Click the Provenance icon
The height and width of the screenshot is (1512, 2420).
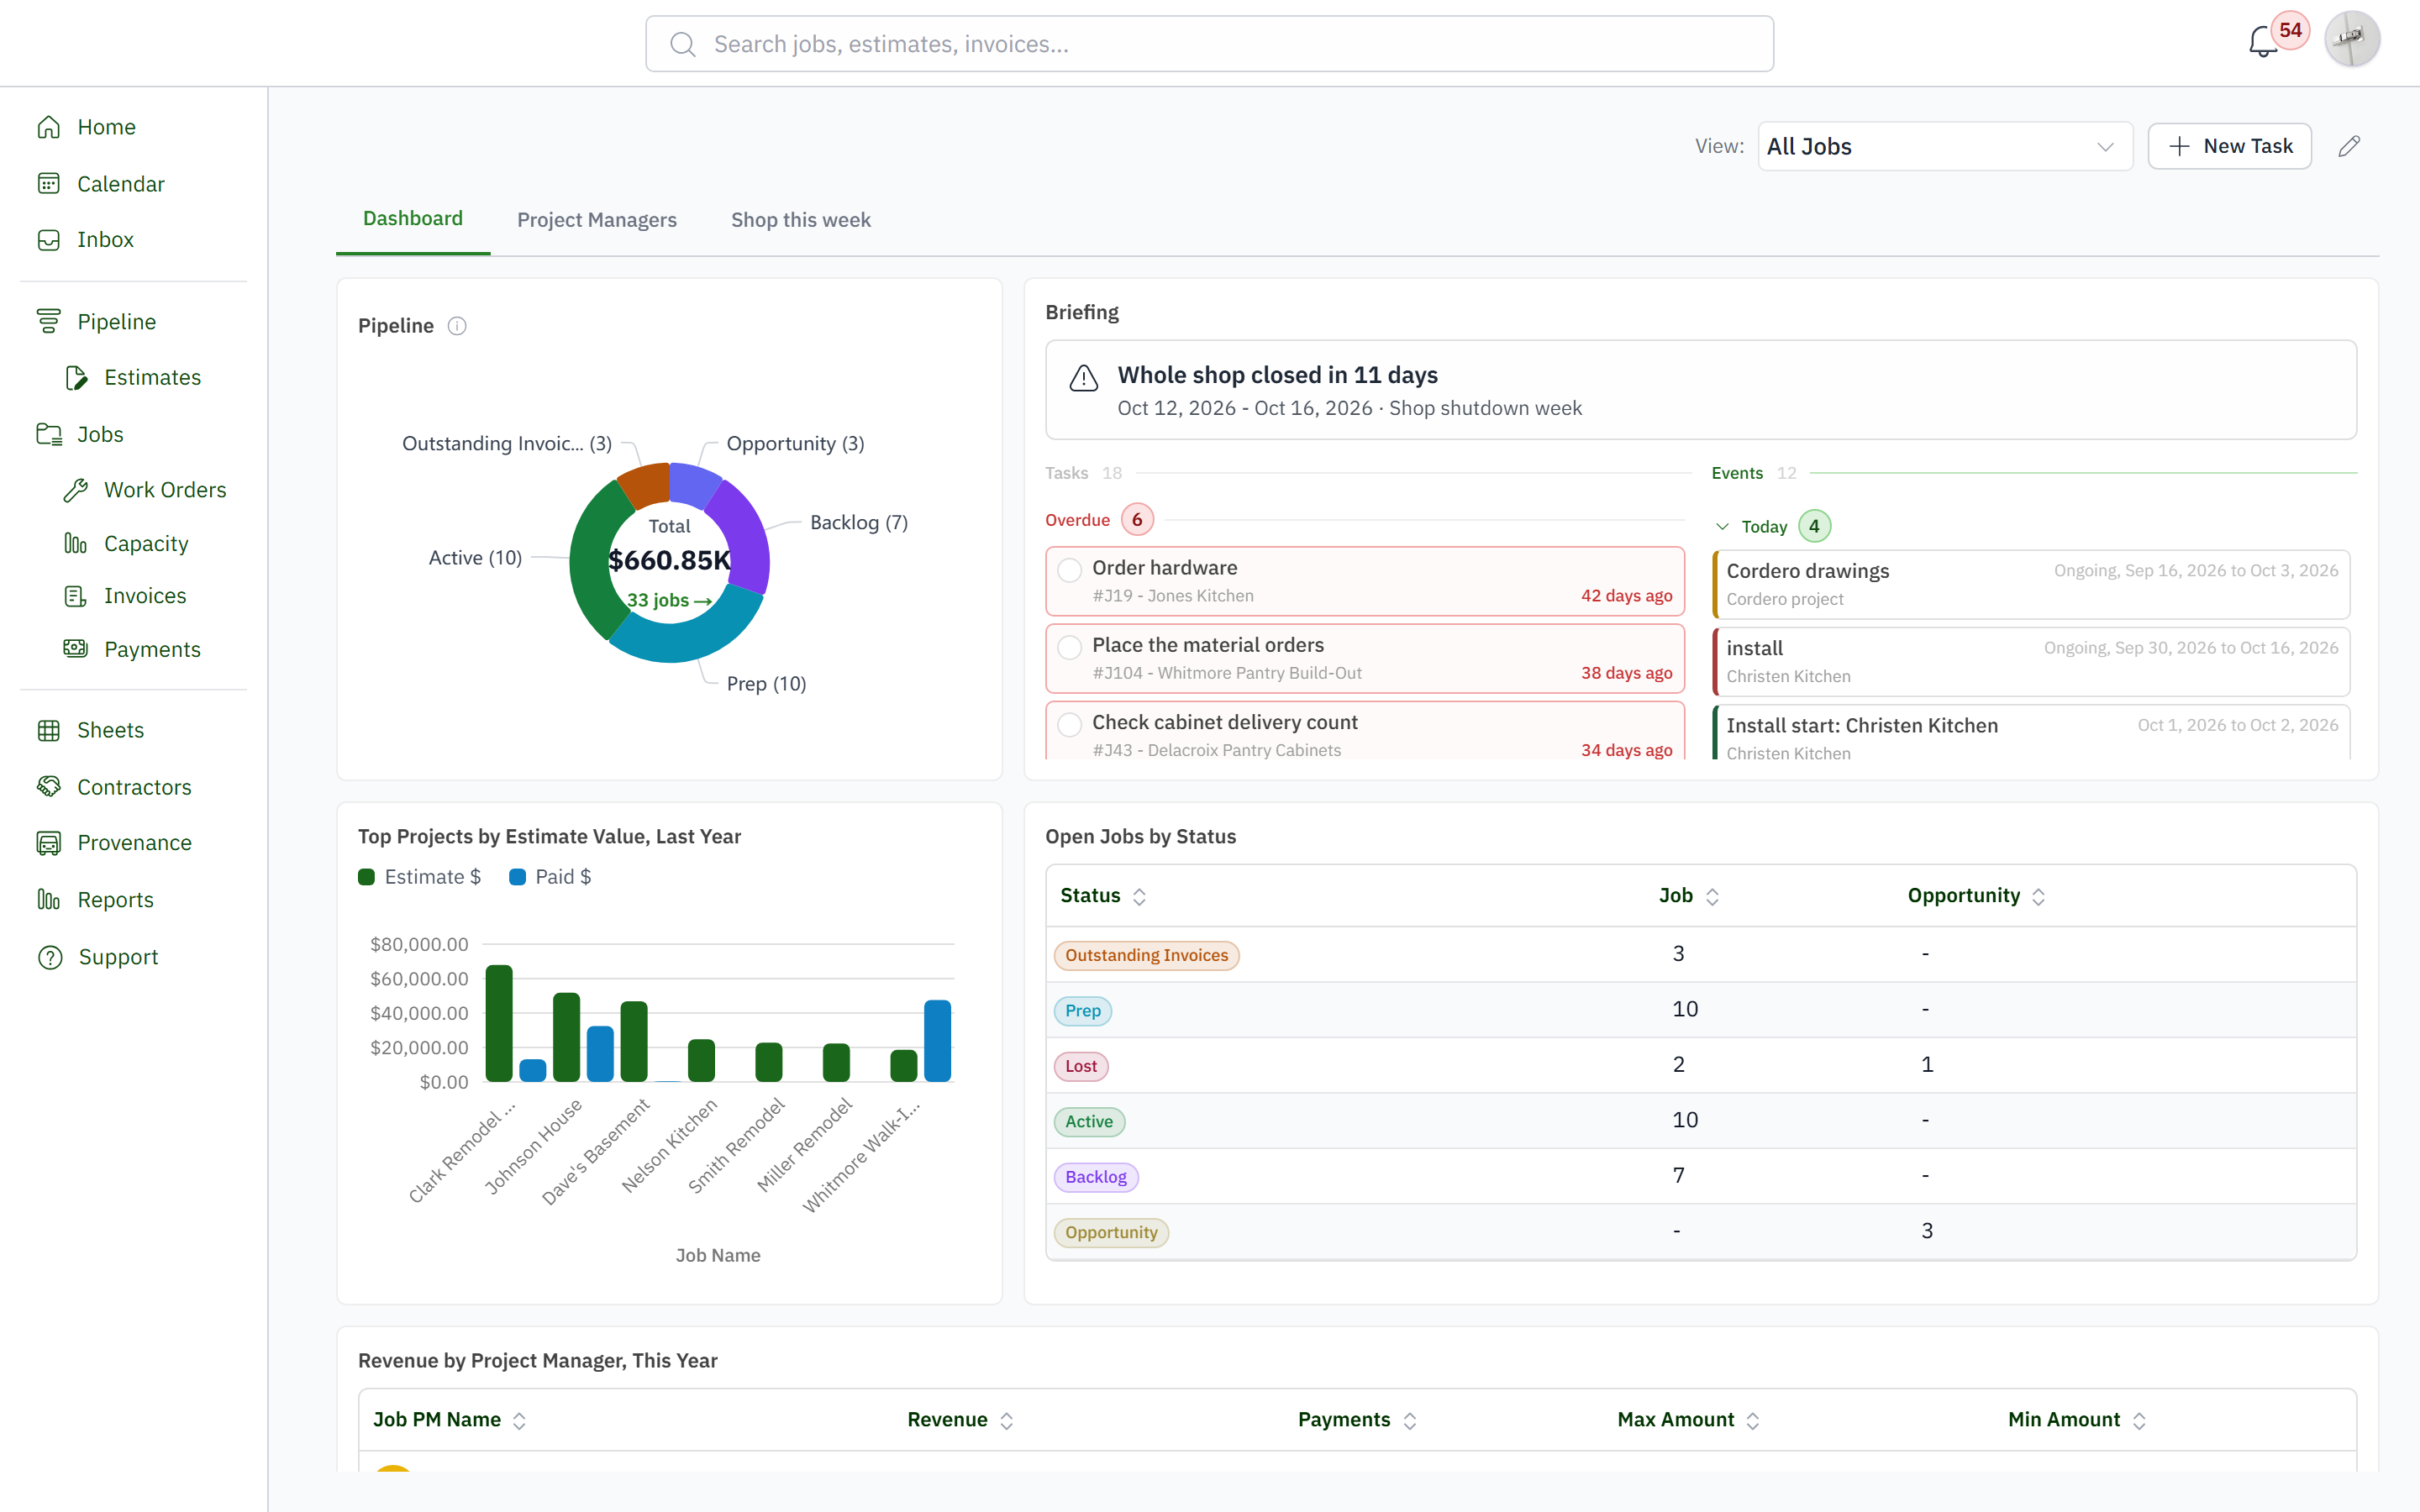[49, 843]
